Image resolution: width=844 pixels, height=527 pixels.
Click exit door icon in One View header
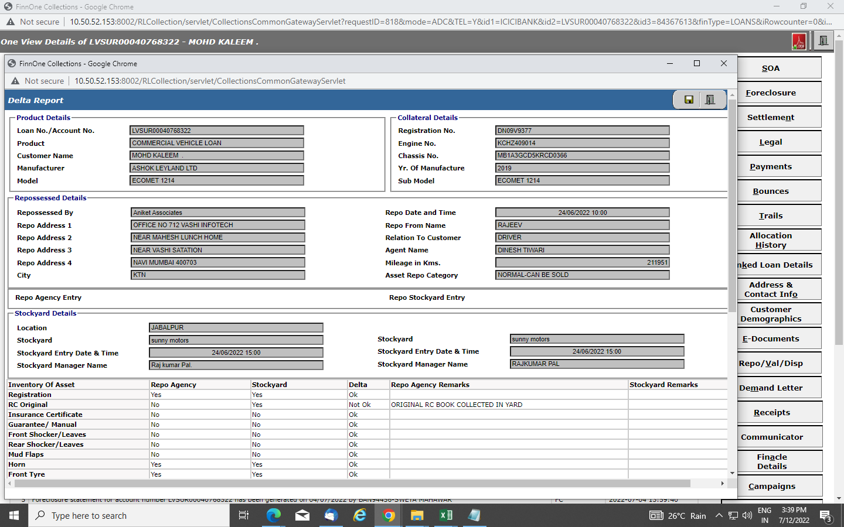click(x=823, y=41)
